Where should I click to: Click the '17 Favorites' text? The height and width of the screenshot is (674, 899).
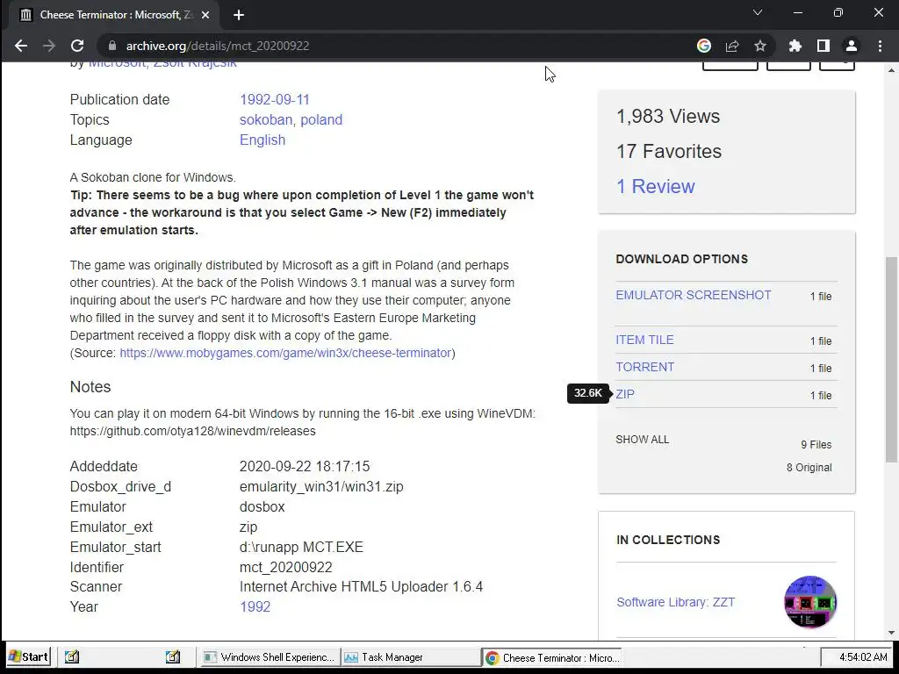(x=669, y=151)
